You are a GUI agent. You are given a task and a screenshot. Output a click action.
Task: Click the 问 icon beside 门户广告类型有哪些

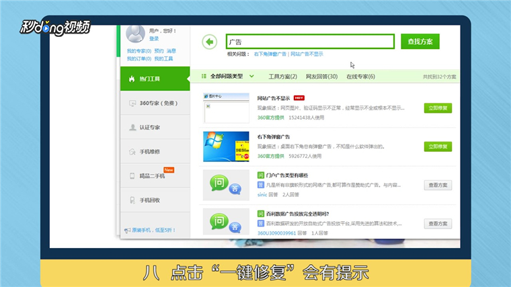(x=260, y=175)
